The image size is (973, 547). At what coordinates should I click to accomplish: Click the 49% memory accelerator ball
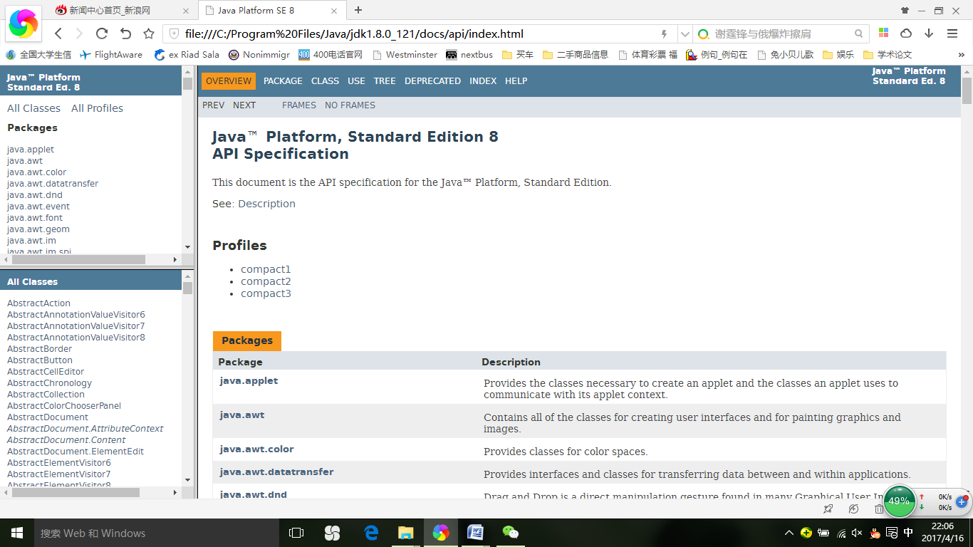[x=899, y=501]
